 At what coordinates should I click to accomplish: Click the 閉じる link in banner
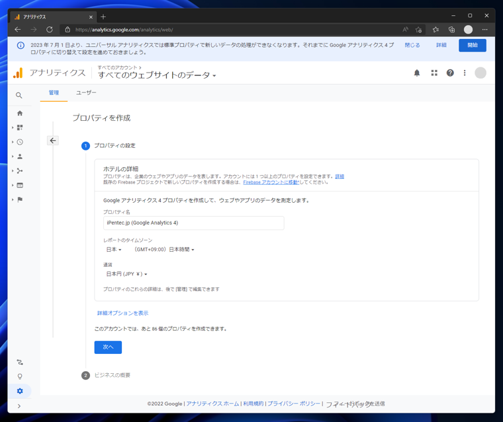tap(412, 45)
